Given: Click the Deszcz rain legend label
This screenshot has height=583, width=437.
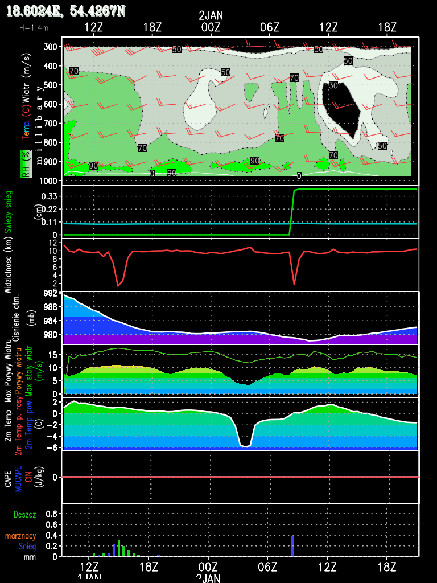Looking at the screenshot, I should click(x=24, y=514).
